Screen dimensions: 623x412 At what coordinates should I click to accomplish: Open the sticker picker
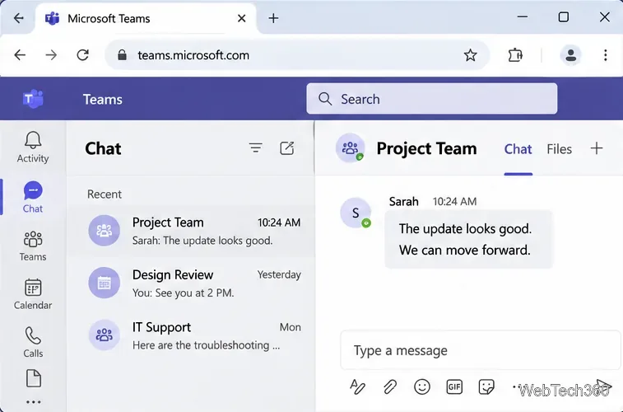[x=486, y=386]
